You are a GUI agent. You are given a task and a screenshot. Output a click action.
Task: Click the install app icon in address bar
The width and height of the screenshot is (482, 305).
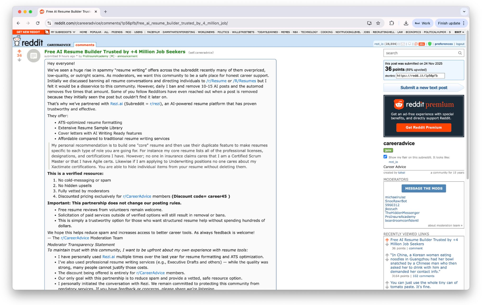coord(369,23)
